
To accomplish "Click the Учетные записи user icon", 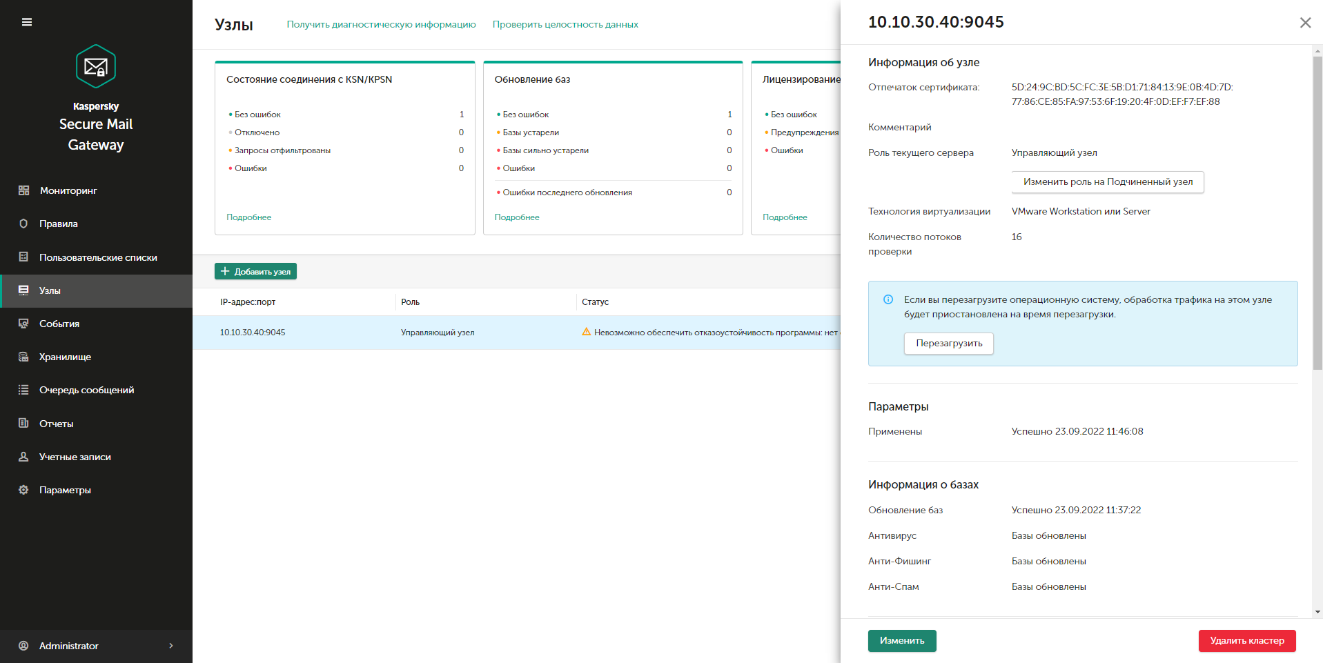I will tap(23, 457).
